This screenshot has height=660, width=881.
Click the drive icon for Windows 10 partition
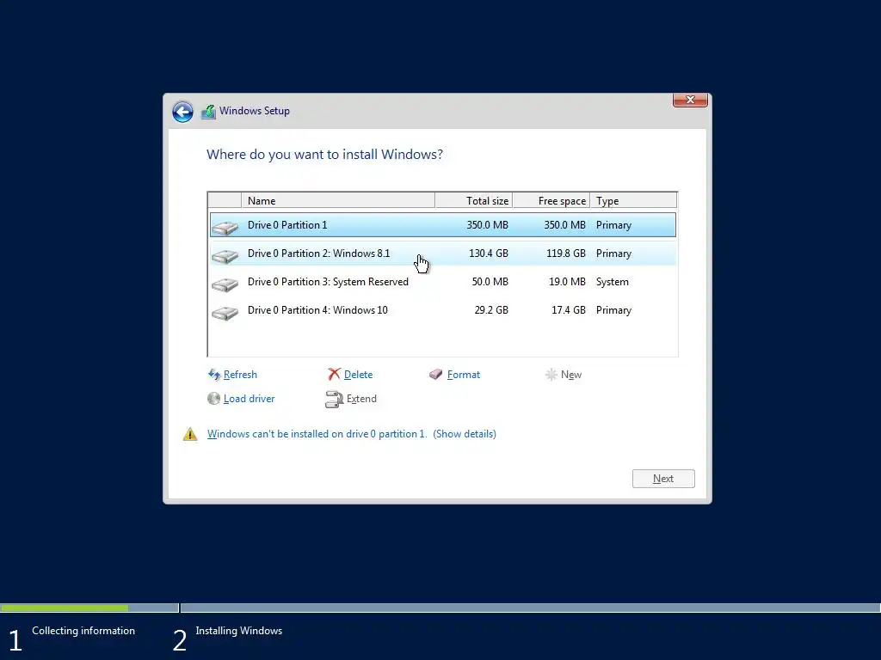pos(225,313)
